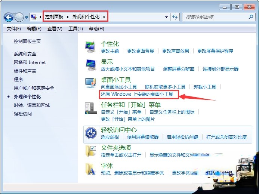Open the 帮助(H) menu
Viewport: 259px width, 194px height.
coord(96,29)
